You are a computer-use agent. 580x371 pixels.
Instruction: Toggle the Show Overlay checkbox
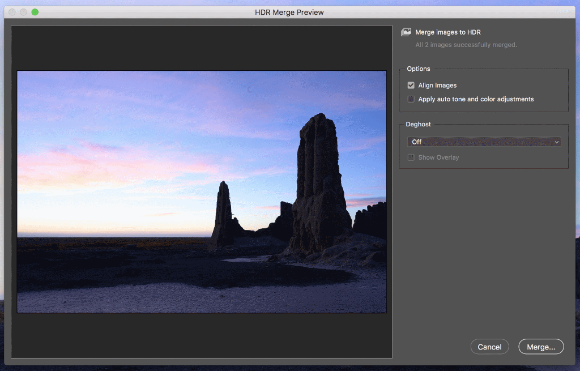coord(411,157)
